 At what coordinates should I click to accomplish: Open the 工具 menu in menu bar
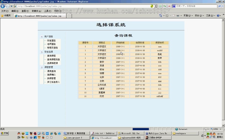48,11
